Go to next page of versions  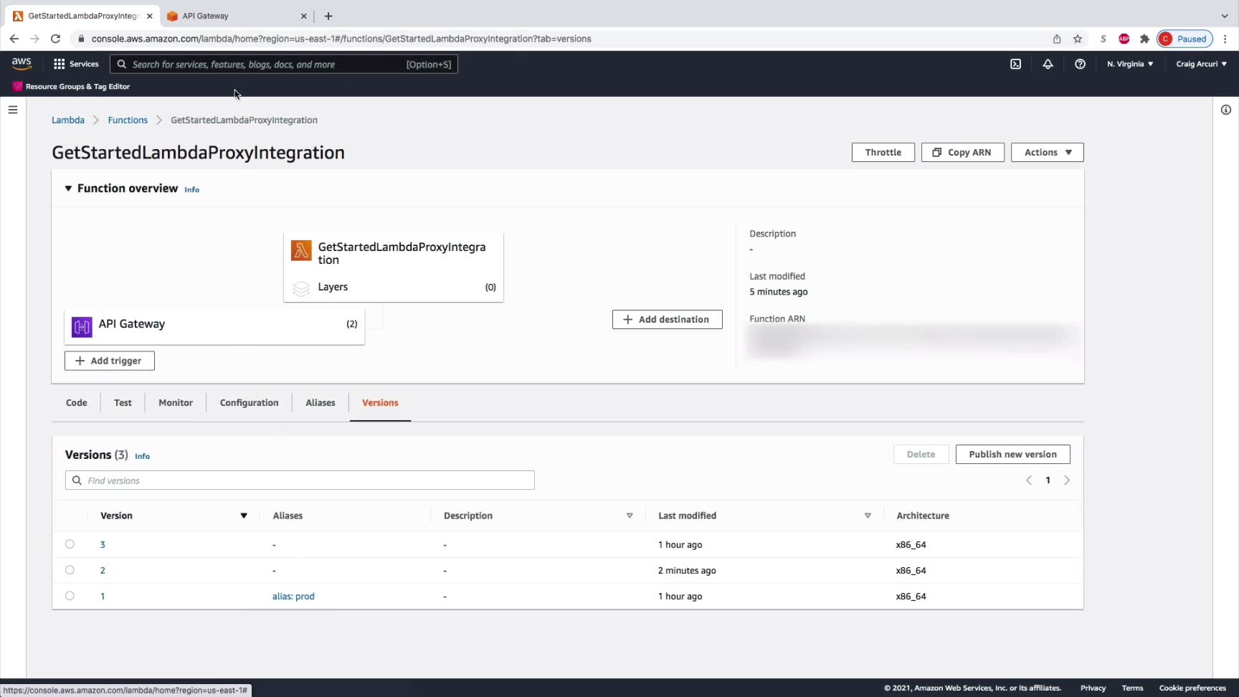point(1067,480)
